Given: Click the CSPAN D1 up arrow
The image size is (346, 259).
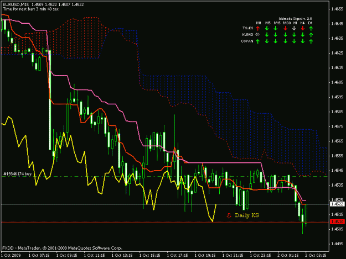Looking at the screenshot, I should [x=311, y=41].
